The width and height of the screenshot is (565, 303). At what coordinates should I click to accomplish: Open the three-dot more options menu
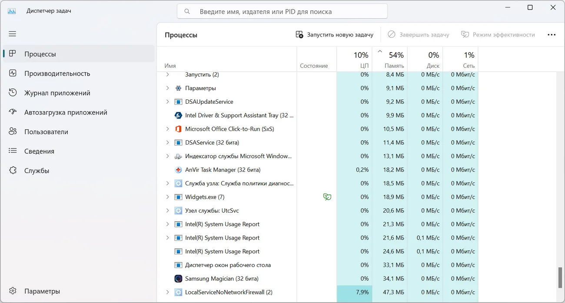click(x=552, y=35)
